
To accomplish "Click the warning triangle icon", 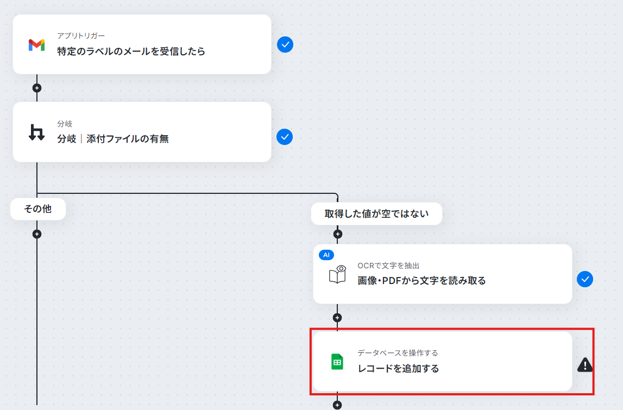I will coord(585,365).
